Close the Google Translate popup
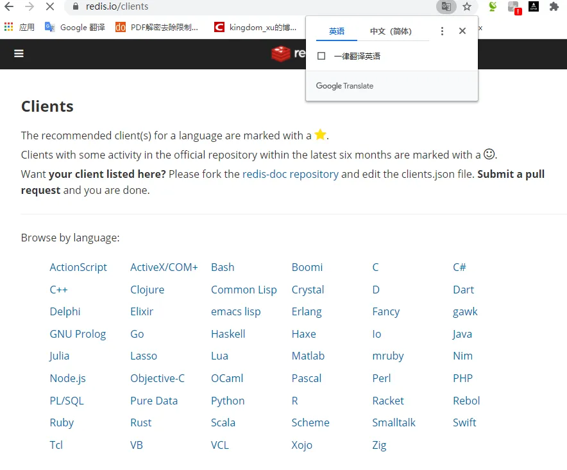Viewport: 567px width, 470px height. tap(462, 31)
